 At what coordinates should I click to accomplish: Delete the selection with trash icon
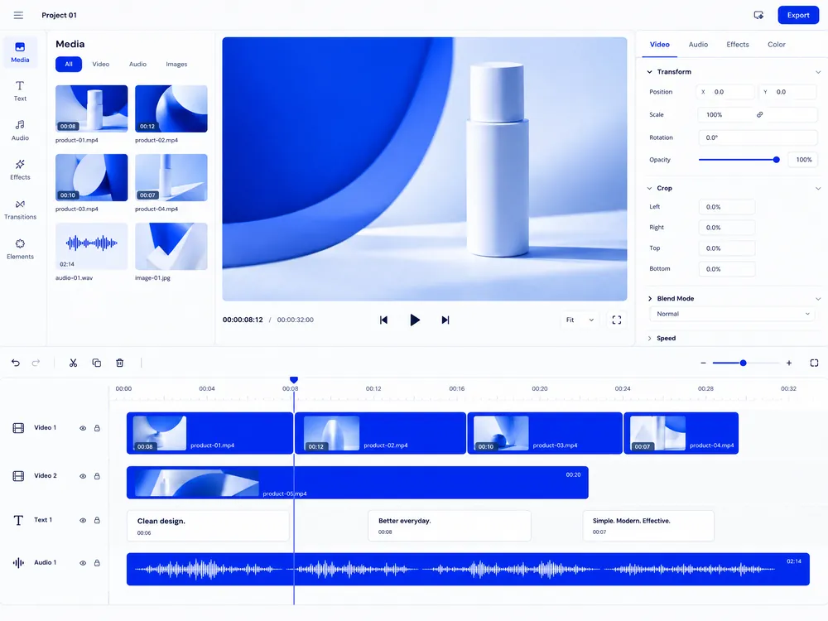point(120,363)
